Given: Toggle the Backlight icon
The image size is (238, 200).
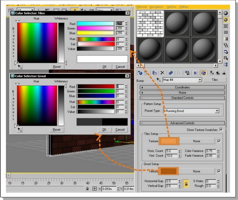Looking at the screenshot, I should (x=226, y=20).
